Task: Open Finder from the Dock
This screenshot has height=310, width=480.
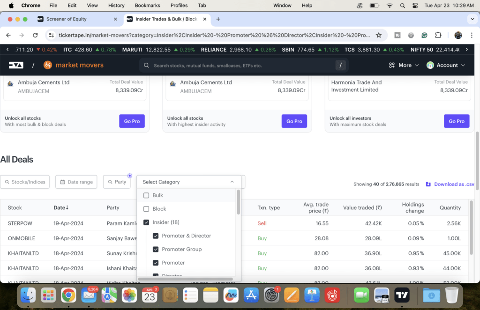Action: (28, 295)
